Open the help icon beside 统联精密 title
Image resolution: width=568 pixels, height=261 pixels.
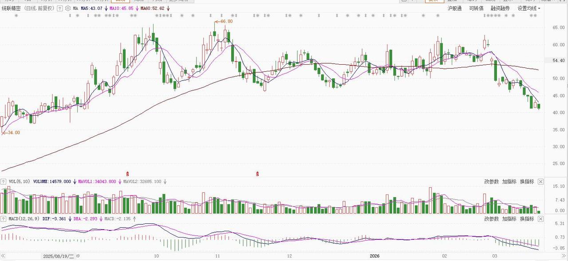59,8
